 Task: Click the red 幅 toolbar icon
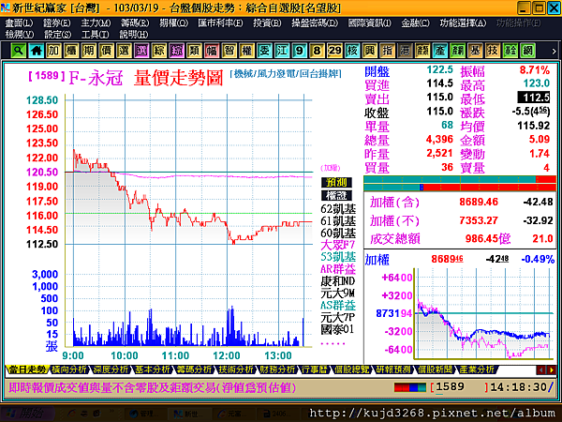pos(212,51)
